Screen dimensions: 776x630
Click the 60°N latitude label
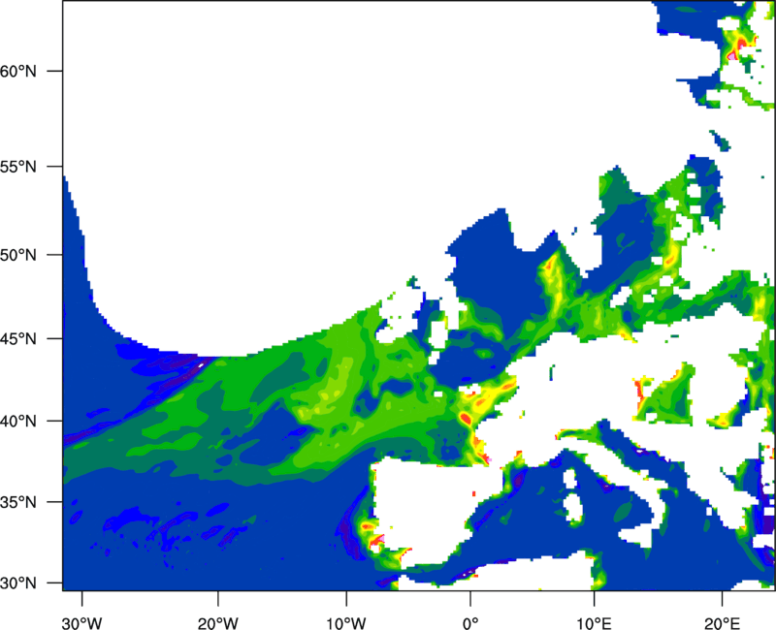tap(18, 71)
